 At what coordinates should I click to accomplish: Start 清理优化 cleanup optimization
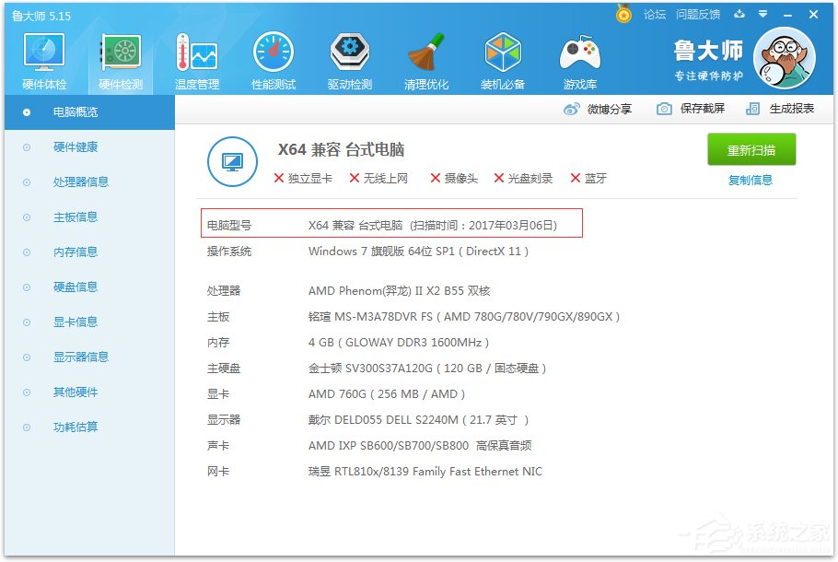(425, 55)
